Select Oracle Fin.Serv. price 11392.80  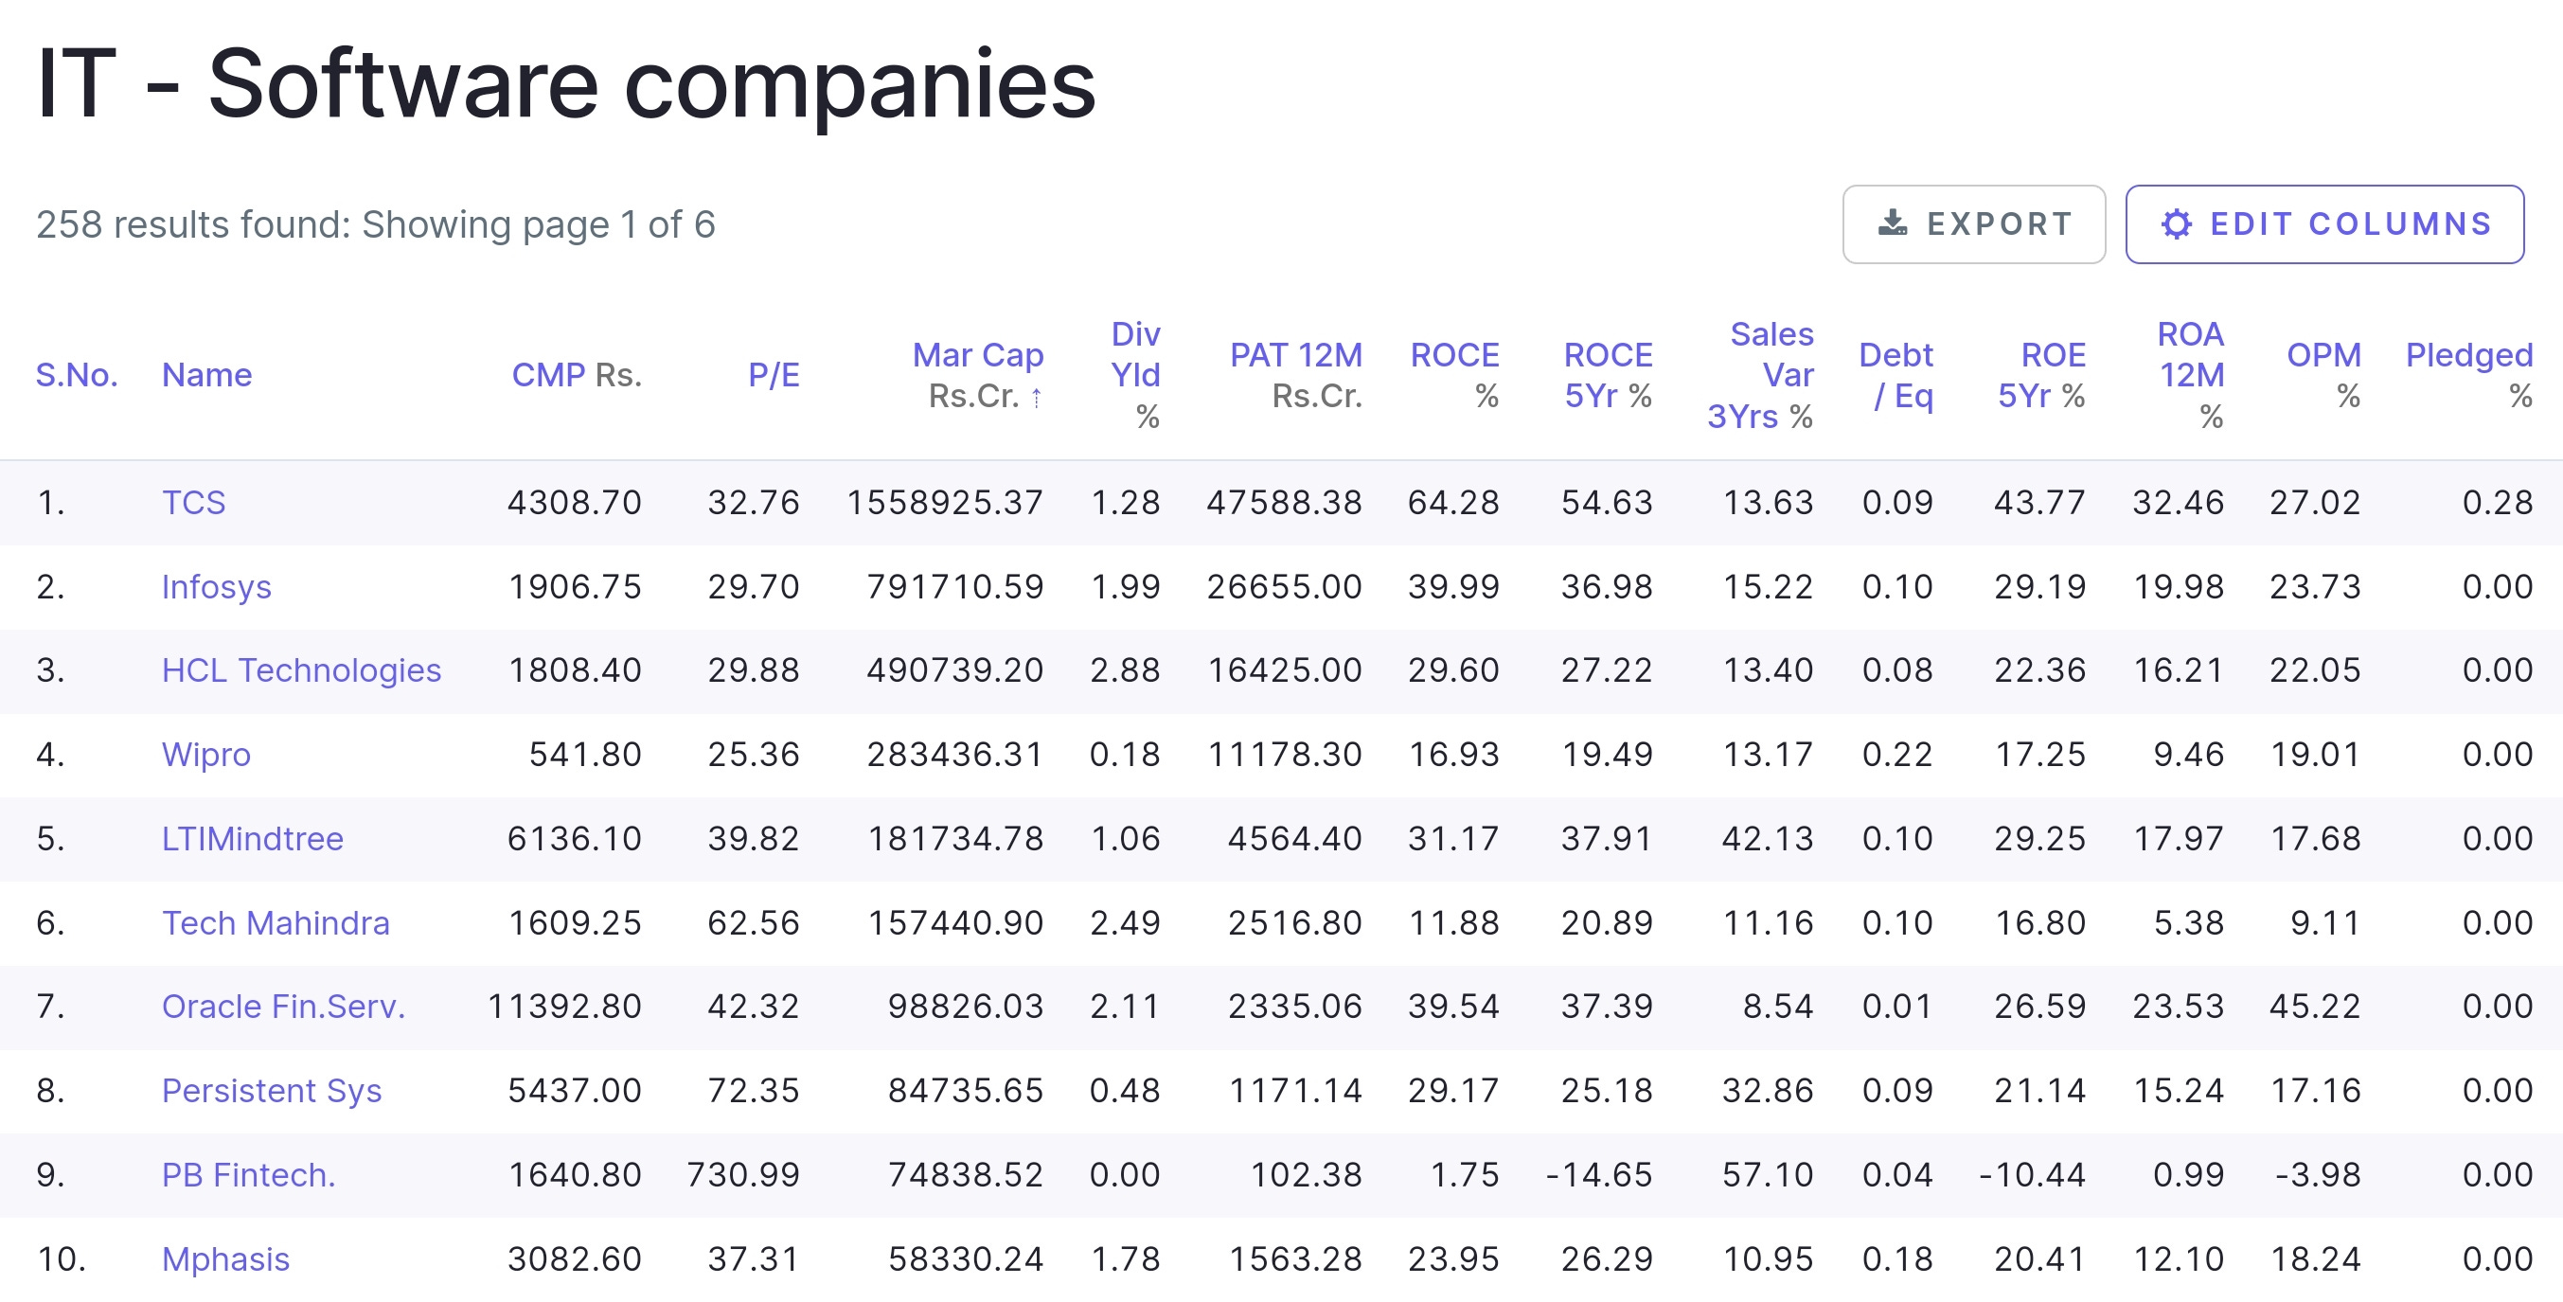click(x=565, y=1007)
